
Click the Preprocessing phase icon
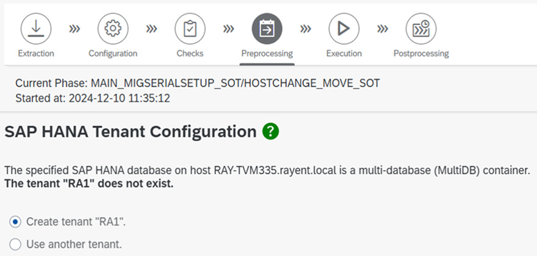pos(267,29)
